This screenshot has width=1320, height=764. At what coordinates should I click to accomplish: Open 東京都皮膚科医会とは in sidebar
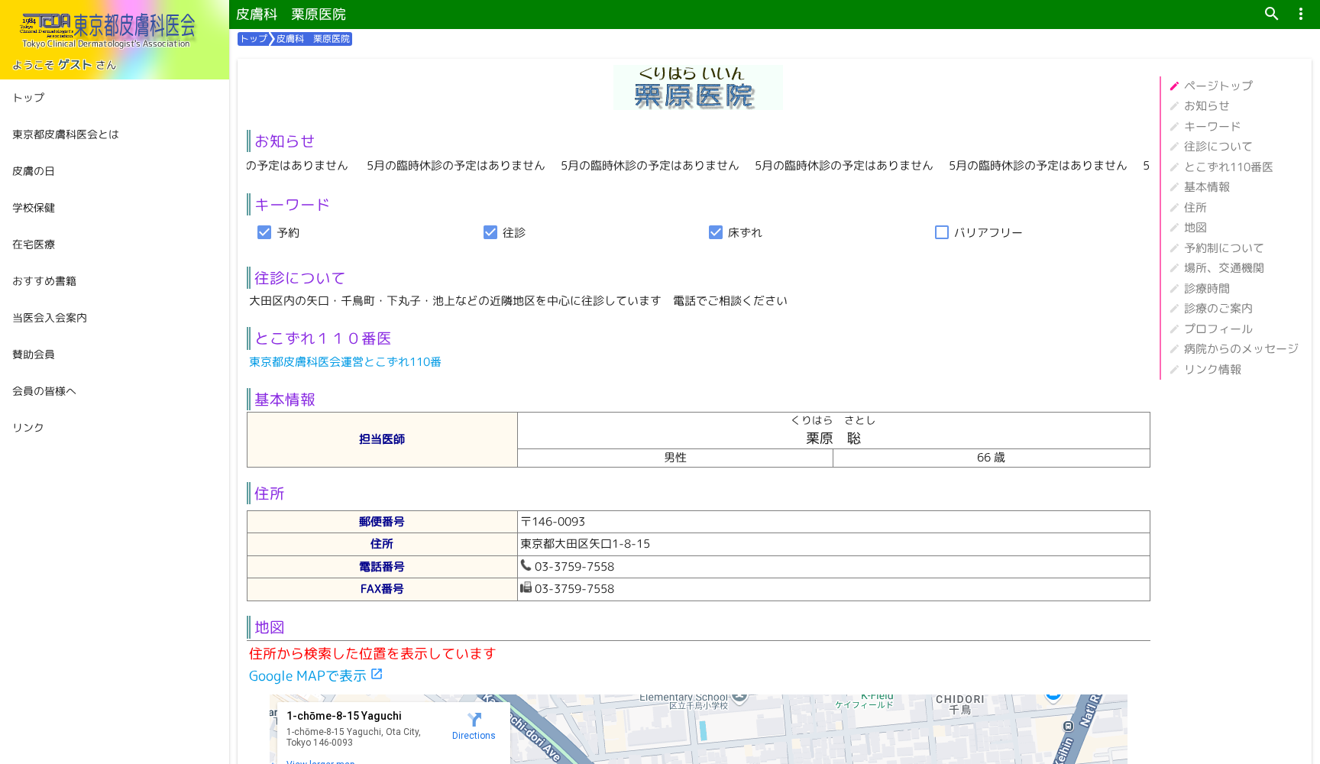coord(115,134)
